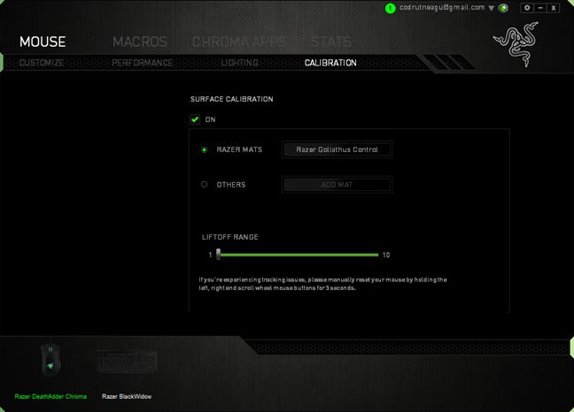Click the green online status icon

pos(503,8)
